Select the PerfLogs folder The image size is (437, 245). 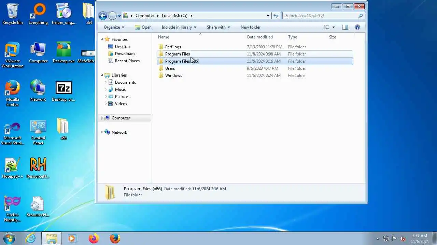coord(255,47)
